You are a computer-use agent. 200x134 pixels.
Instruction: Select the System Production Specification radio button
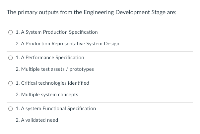[11, 32]
